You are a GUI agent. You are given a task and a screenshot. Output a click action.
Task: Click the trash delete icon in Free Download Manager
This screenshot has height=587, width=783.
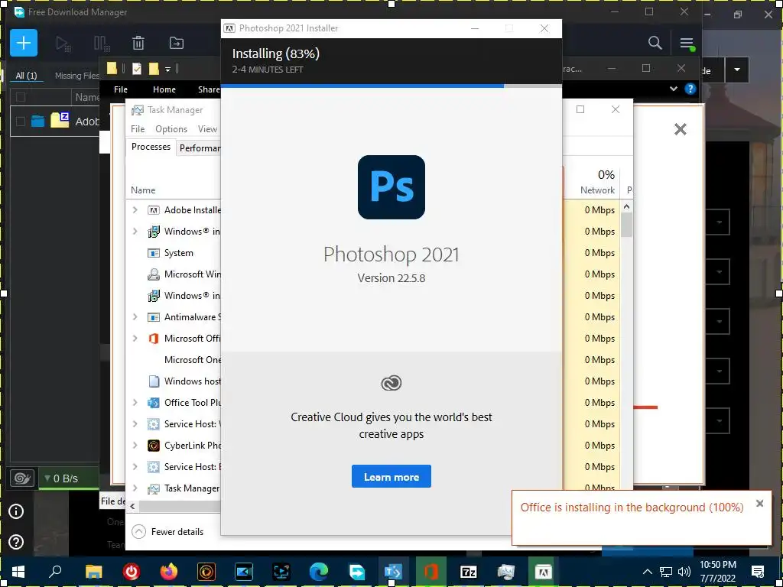click(138, 43)
